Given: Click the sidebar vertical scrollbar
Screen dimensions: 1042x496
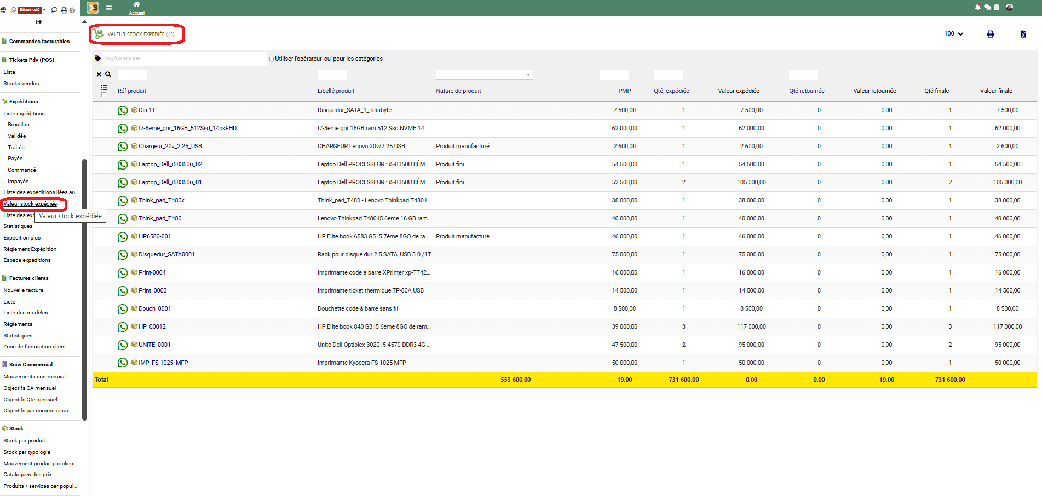Looking at the screenshot, I should point(84,289).
